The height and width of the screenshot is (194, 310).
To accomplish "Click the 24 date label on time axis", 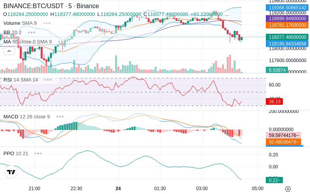I will (118, 188).
